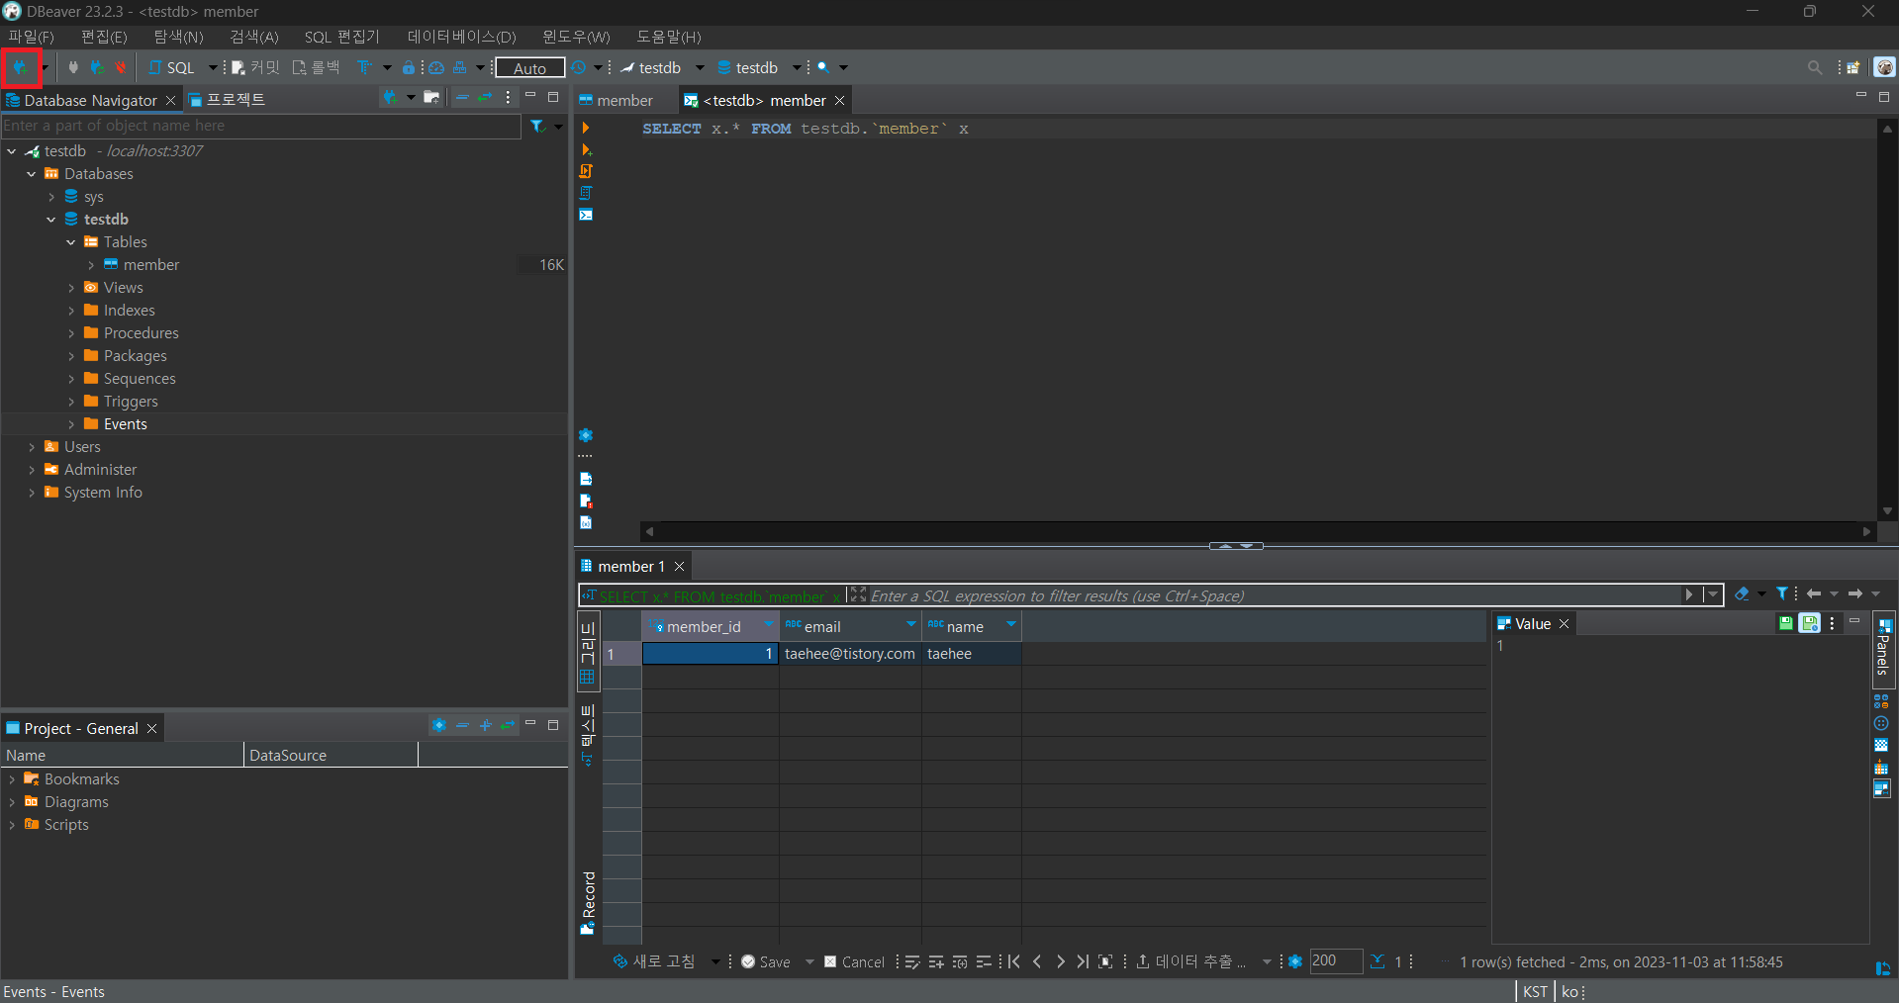1899x1003 pixels.
Task: Open the SQL button dropdown arrow
Action: (x=212, y=67)
